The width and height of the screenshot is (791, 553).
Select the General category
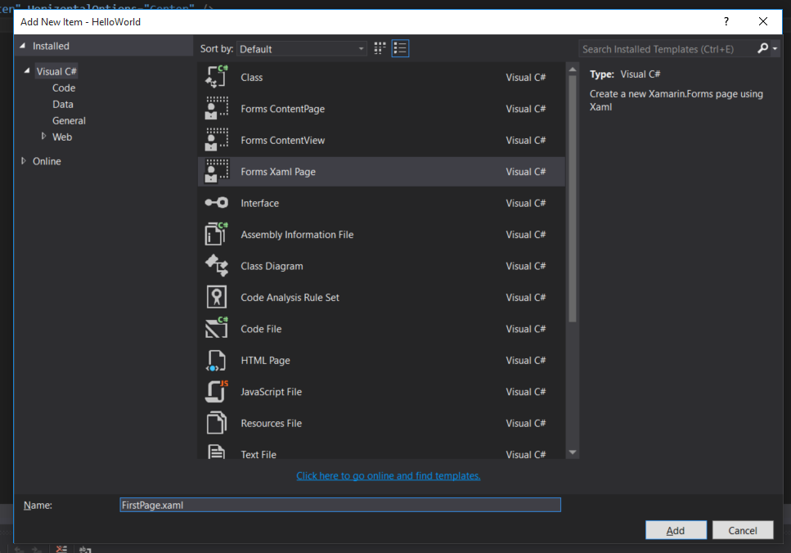tap(69, 120)
